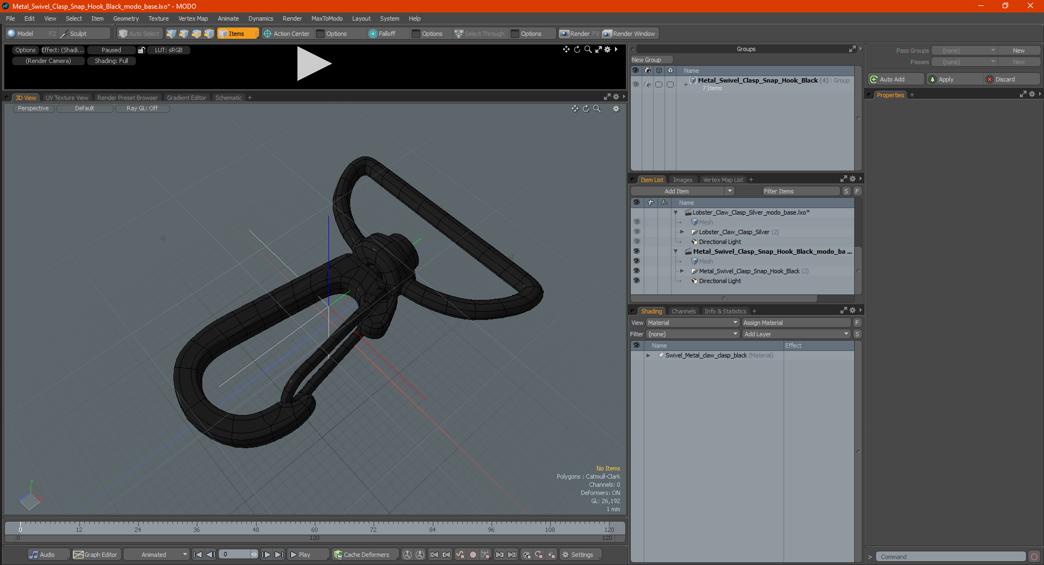Image resolution: width=1044 pixels, height=565 pixels.
Task: Open Add Layer dropdown
Action: point(796,334)
